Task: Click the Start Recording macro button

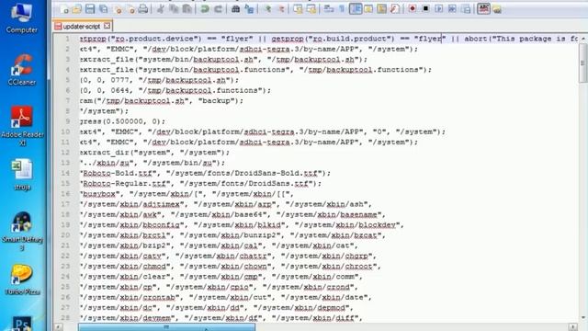Action: click(x=413, y=8)
